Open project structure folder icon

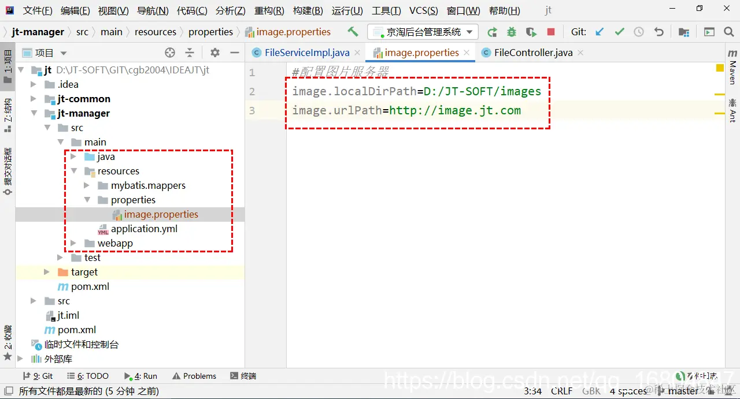[684, 32]
